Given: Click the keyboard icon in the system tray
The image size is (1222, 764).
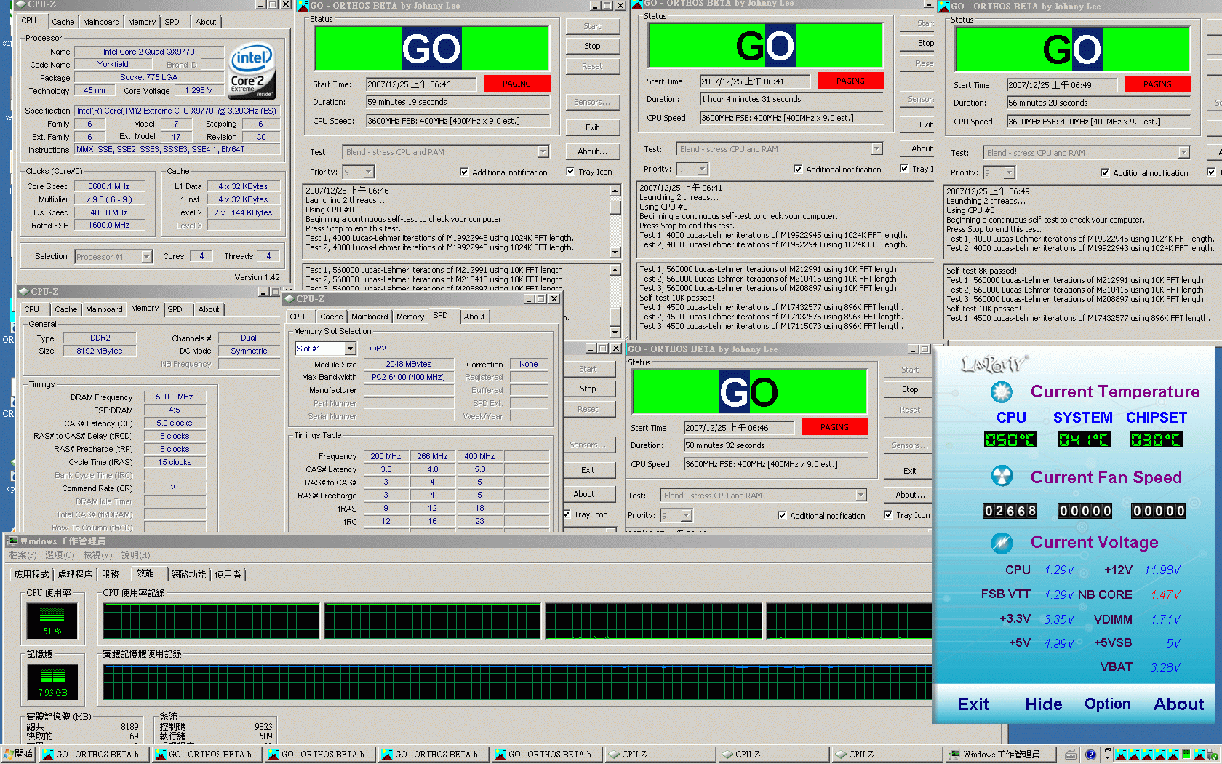Looking at the screenshot, I should pos(1071,755).
